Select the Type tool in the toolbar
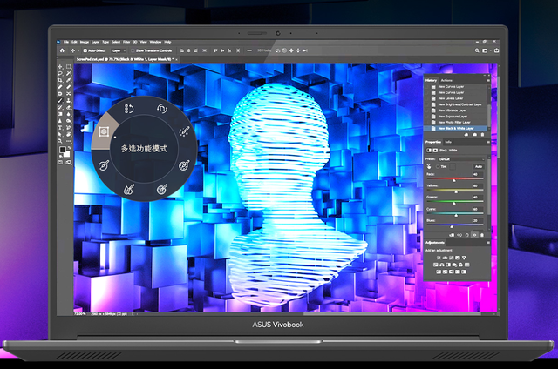Viewport: 558px width, 369px height. (62, 128)
